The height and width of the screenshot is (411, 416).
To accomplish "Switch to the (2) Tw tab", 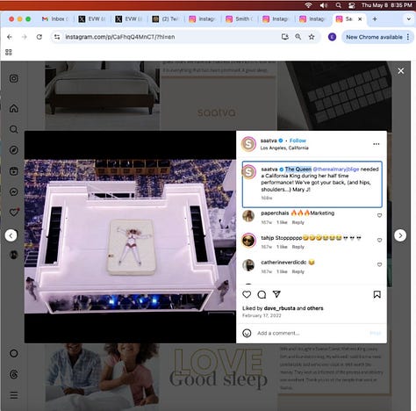I will click(x=166, y=19).
